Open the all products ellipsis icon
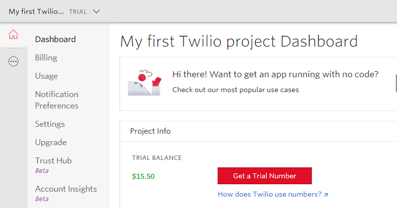The height and width of the screenshot is (208, 397). [13, 61]
